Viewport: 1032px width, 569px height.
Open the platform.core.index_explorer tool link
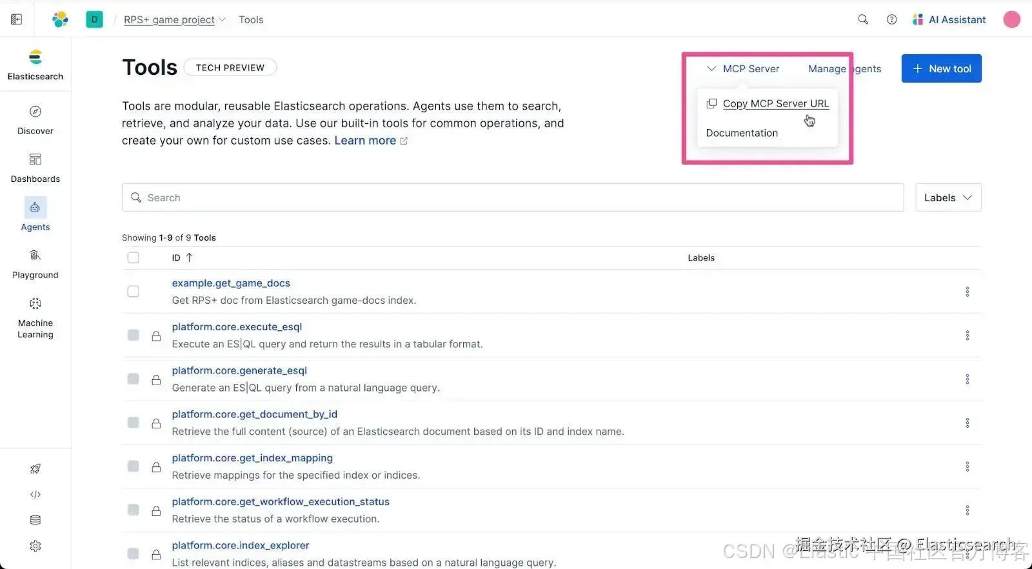(241, 545)
